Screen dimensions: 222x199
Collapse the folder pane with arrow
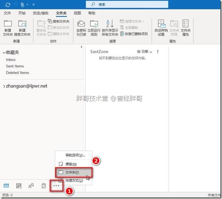click(x=82, y=47)
